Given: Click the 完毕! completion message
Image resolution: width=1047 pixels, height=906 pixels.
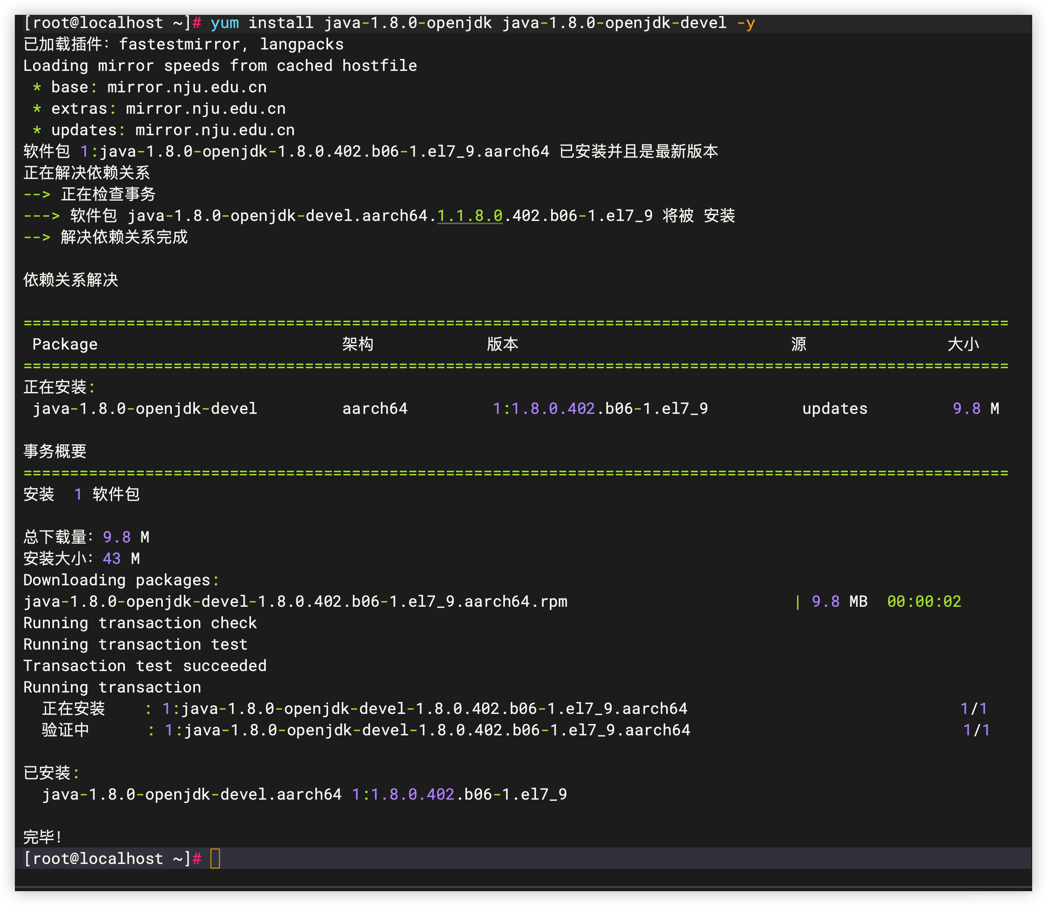Looking at the screenshot, I should click(42, 837).
